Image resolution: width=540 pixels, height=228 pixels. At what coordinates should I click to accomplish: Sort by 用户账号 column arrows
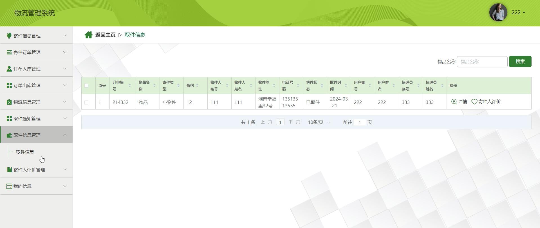coord(369,85)
